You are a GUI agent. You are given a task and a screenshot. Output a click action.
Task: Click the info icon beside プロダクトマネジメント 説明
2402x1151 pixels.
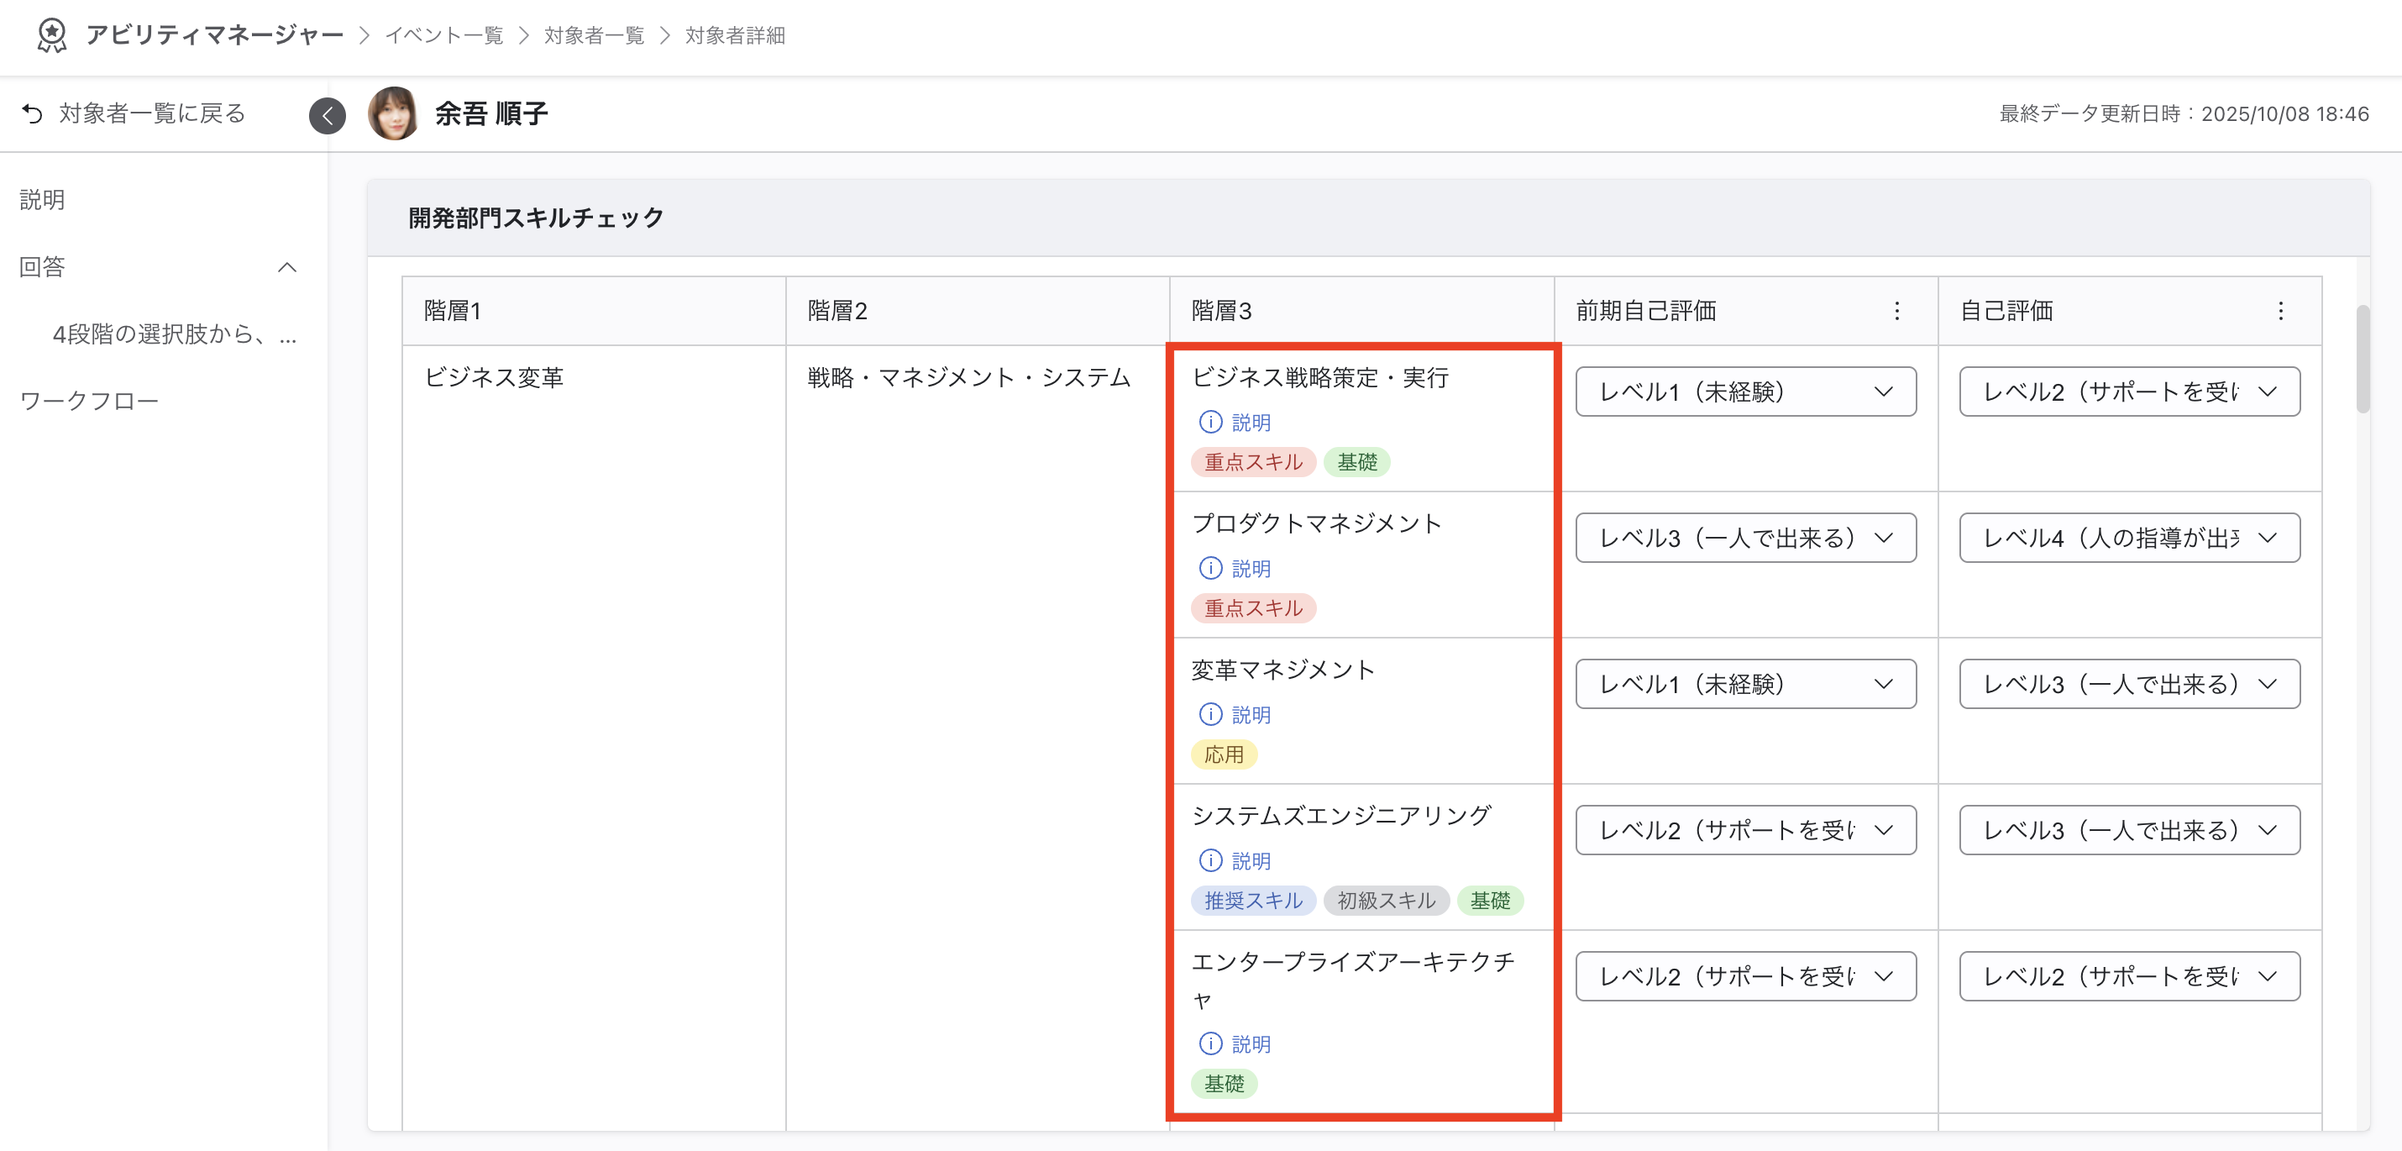[x=1209, y=568]
